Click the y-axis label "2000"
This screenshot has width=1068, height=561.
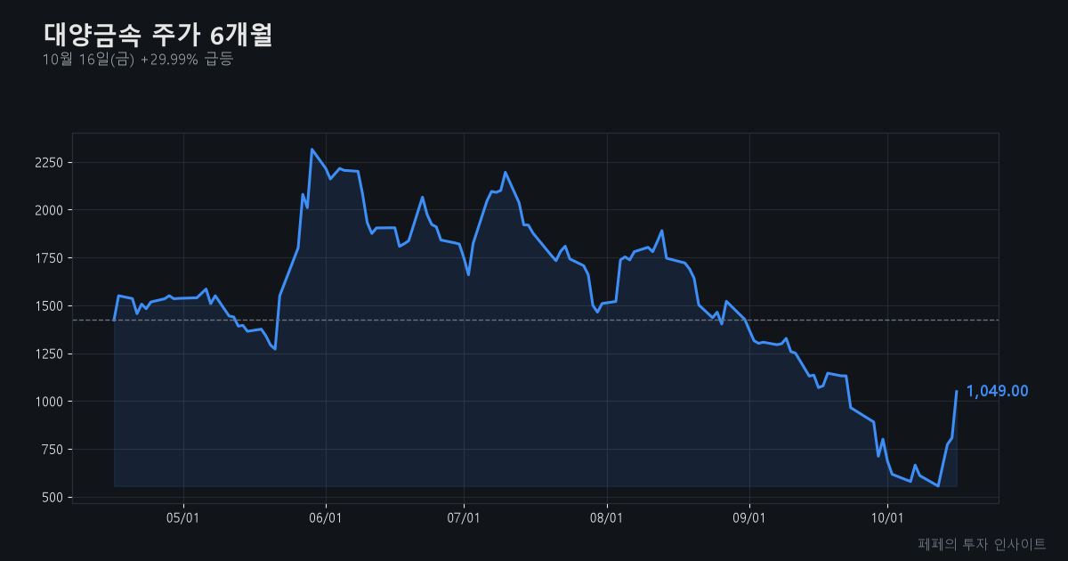[x=48, y=210]
